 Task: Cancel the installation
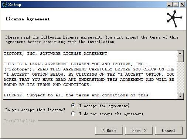coord(169,130)
